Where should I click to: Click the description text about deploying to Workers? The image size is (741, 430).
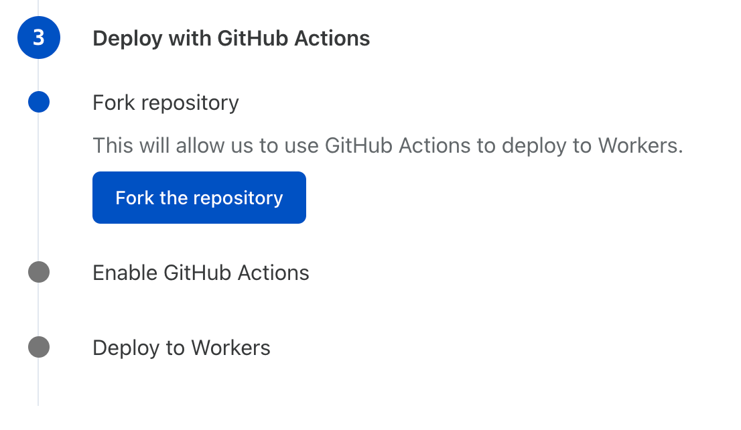tap(388, 145)
